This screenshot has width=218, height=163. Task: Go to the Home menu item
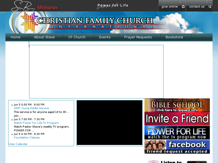15,37
